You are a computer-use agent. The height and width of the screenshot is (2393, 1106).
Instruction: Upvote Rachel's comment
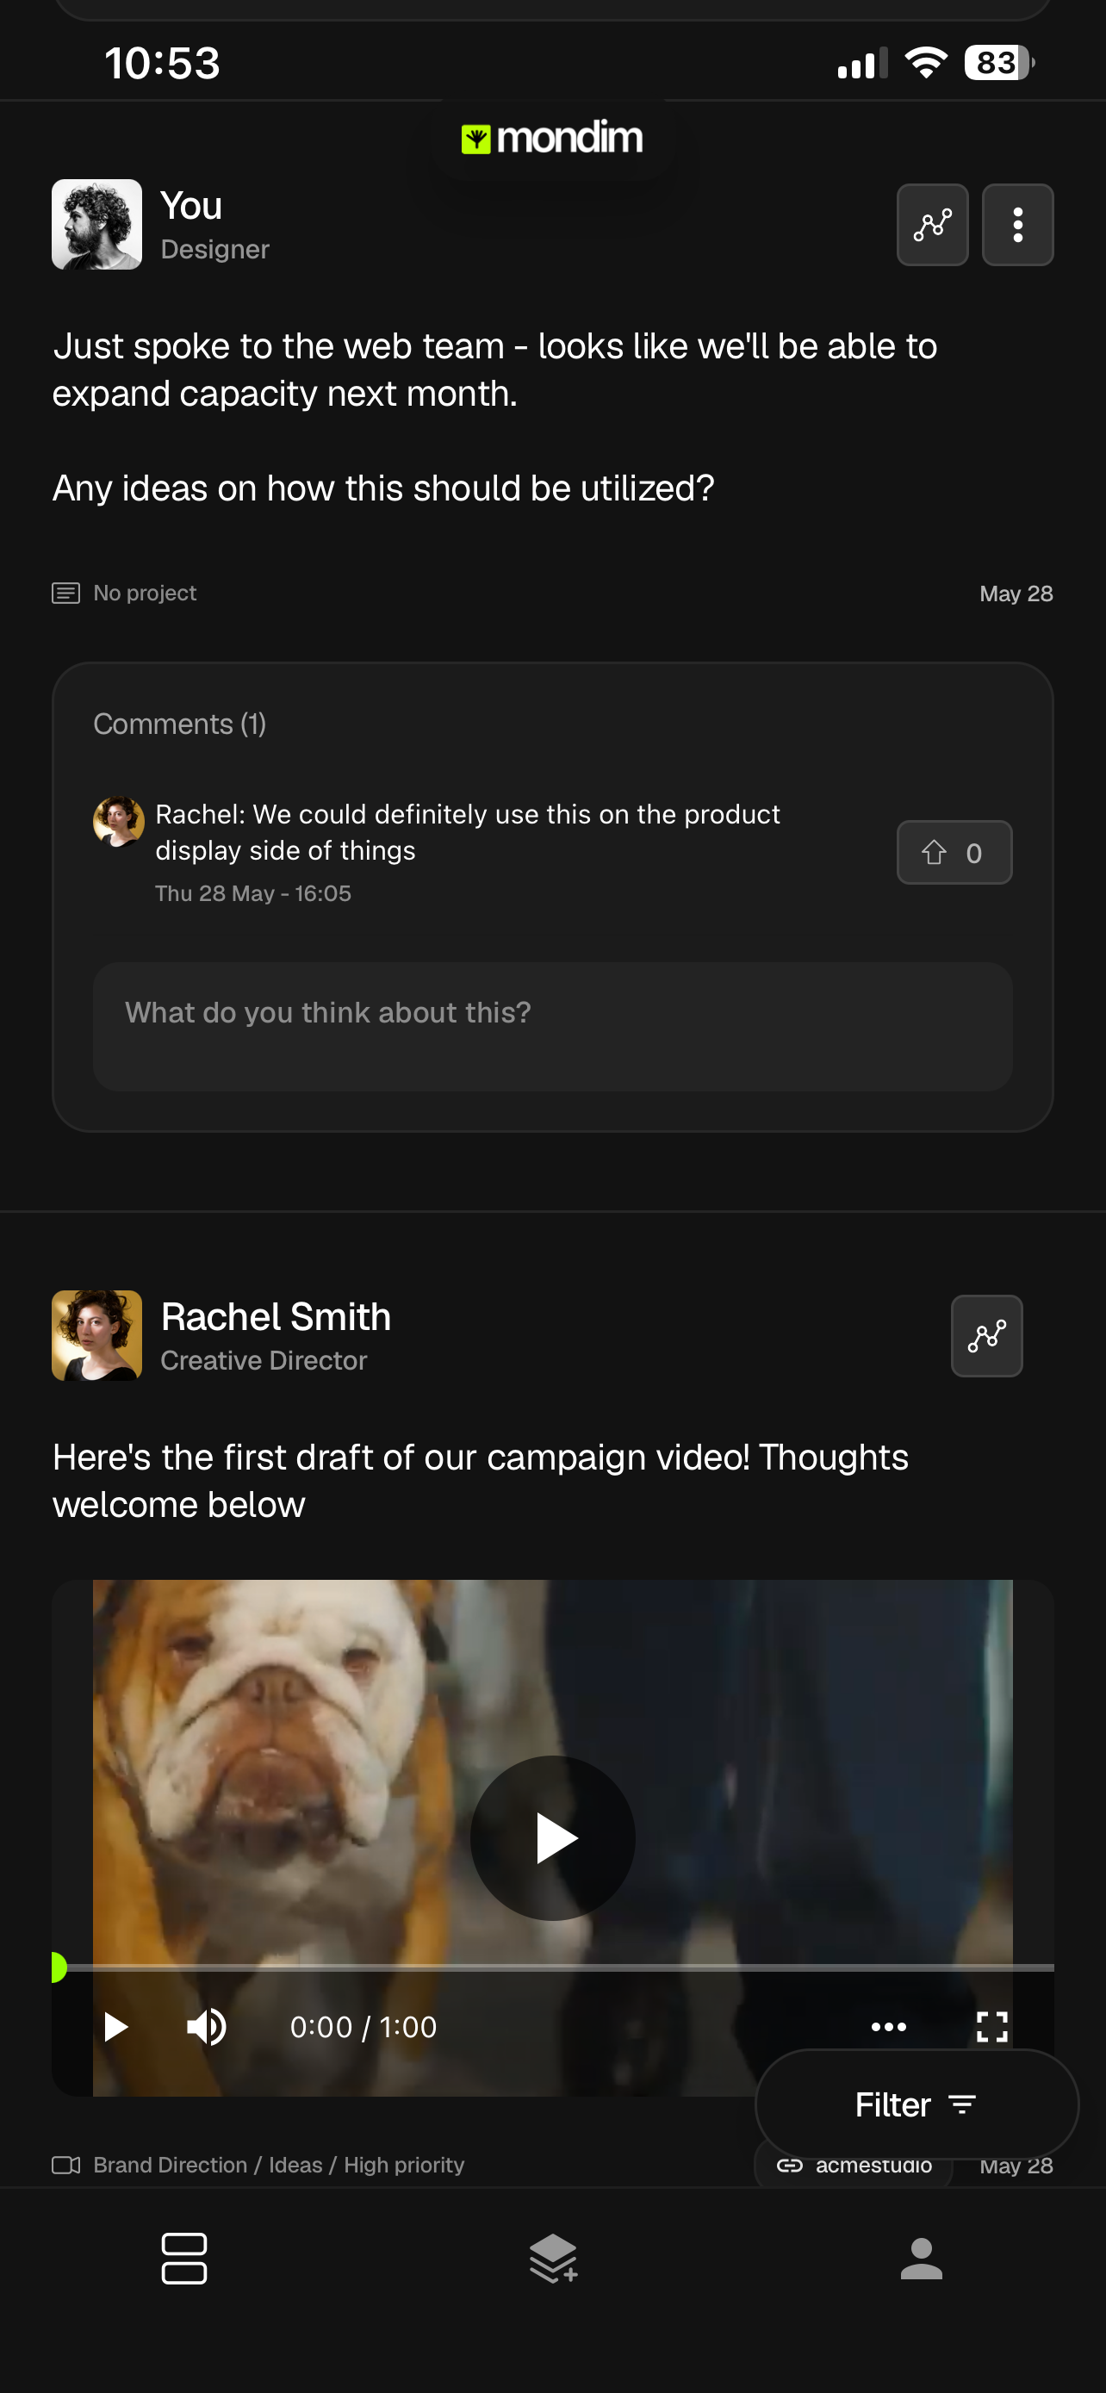point(954,852)
